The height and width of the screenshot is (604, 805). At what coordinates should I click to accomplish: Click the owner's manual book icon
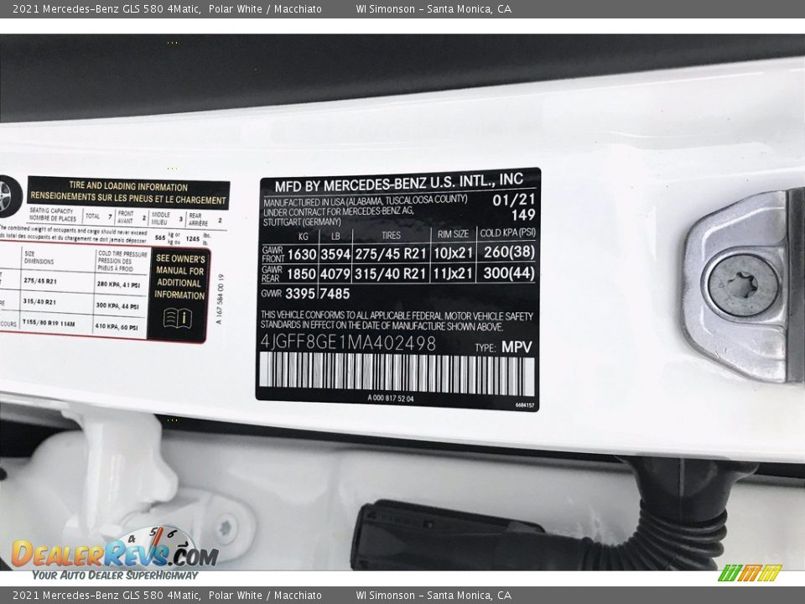click(178, 319)
